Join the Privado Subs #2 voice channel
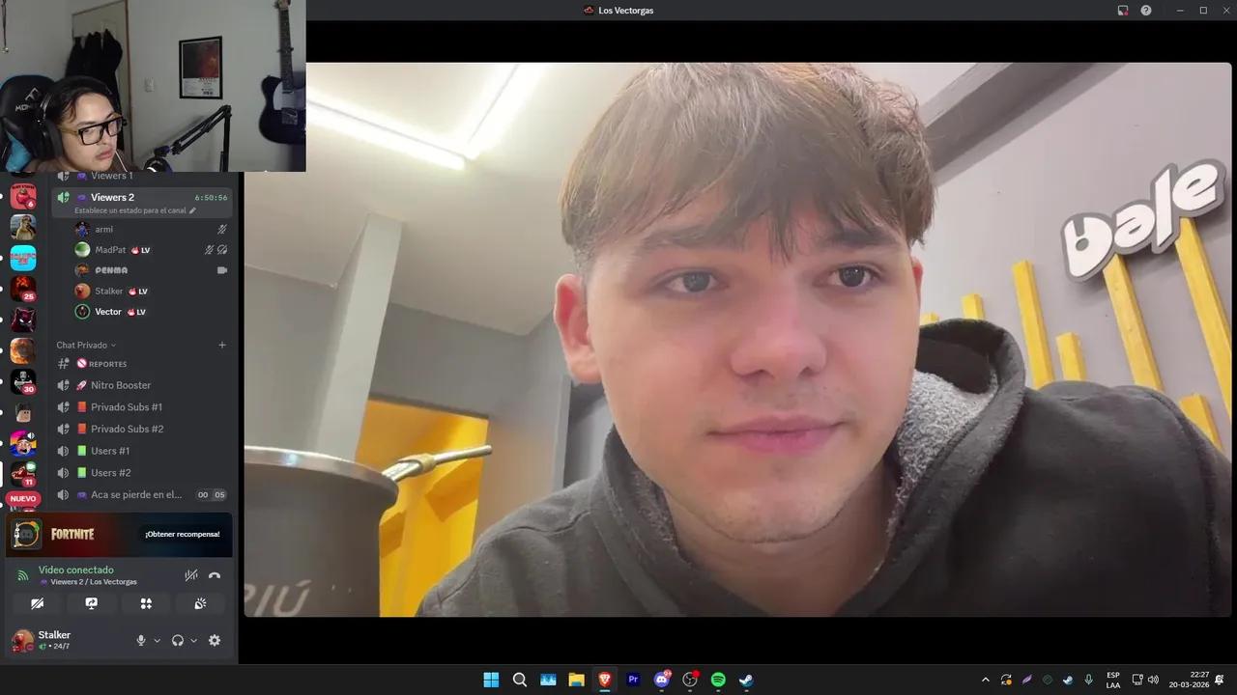This screenshot has width=1237, height=695. 141,429
